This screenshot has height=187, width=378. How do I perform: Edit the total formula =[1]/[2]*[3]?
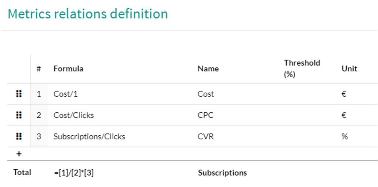pos(74,173)
